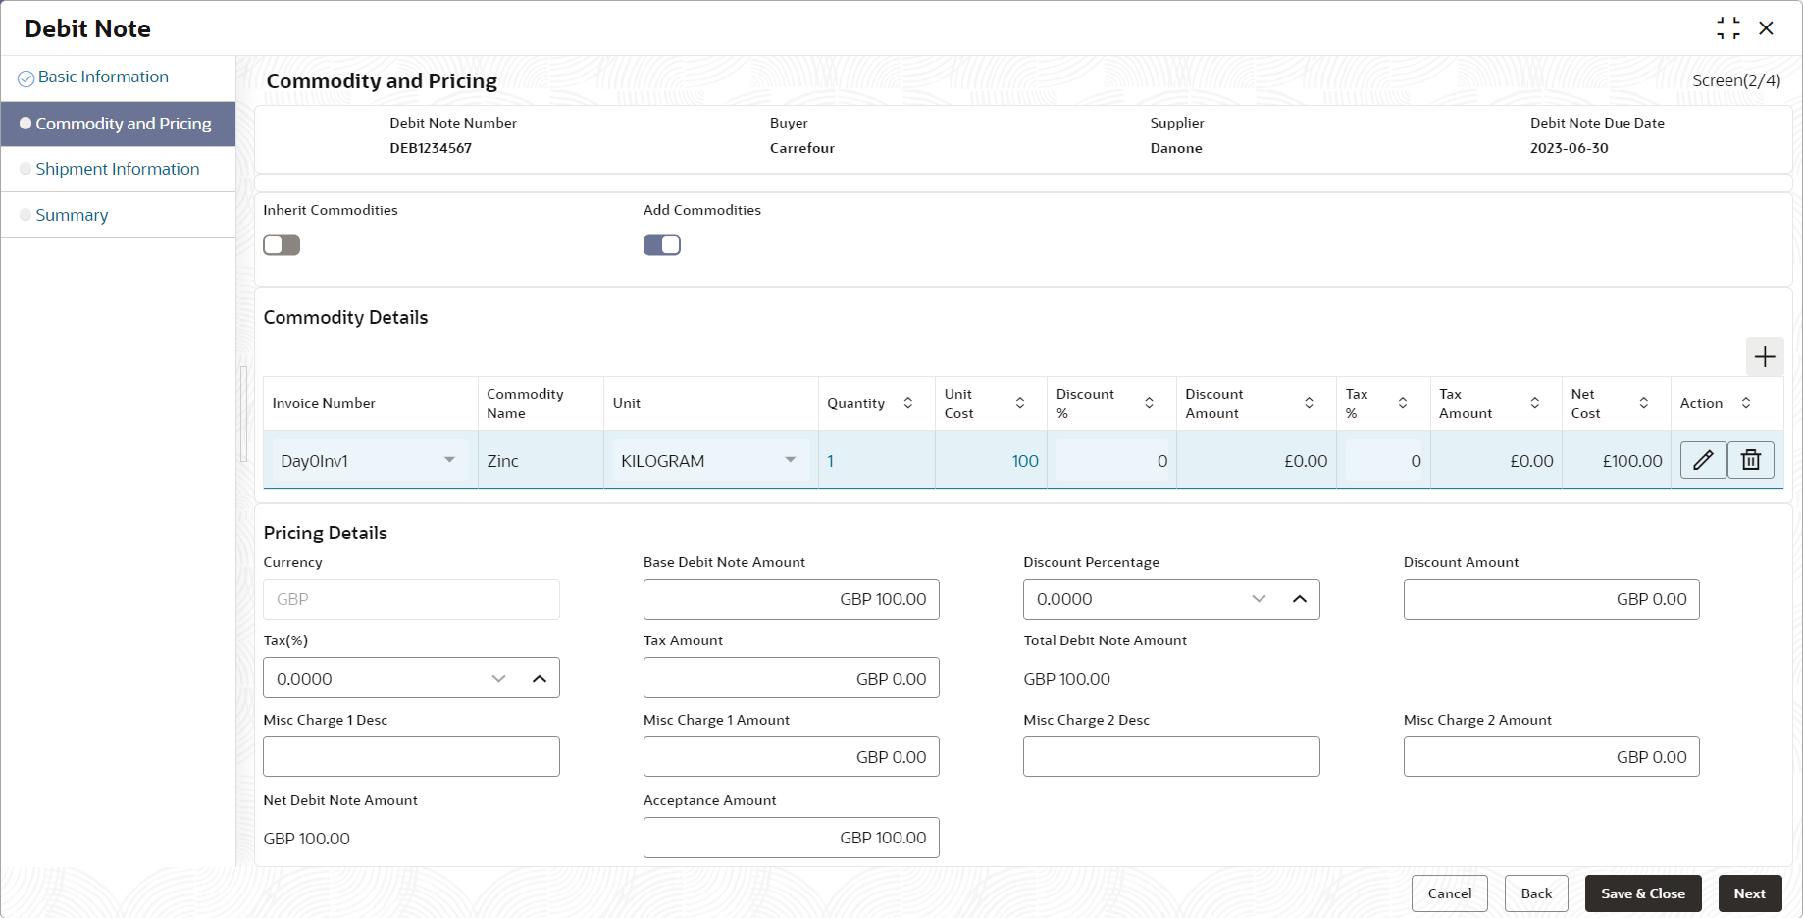1803x918 pixels.
Task: Proceed with the Next button
Action: tap(1749, 893)
